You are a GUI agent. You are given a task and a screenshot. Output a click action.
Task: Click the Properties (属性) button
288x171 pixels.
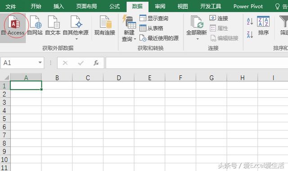tap(219, 28)
